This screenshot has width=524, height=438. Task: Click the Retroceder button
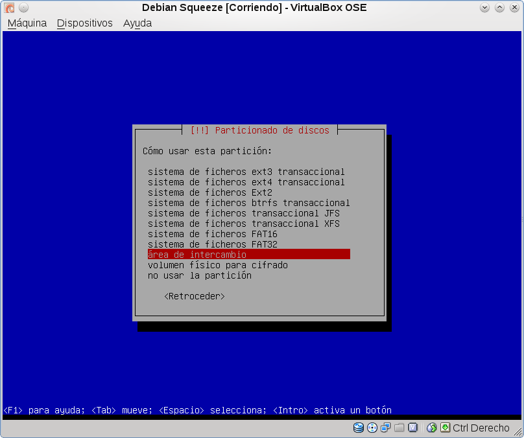click(195, 296)
